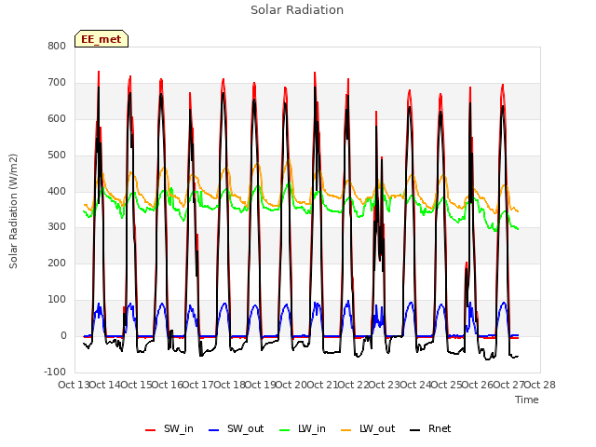Select the SW_out legend entry

tap(236, 428)
